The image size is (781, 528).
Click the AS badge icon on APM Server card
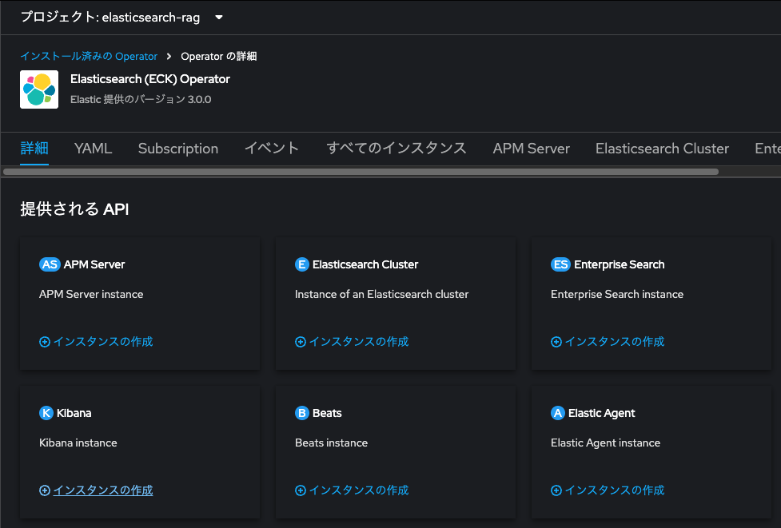pos(50,264)
